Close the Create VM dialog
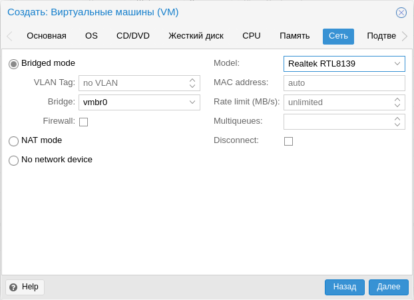This screenshot has height=300, width=414. (401, 13)
